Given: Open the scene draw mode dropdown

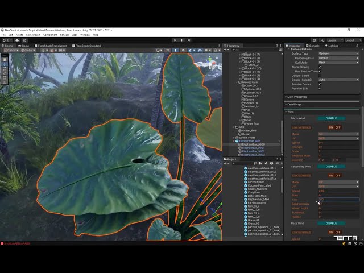Looking at the screenshot, I should 159,50.
